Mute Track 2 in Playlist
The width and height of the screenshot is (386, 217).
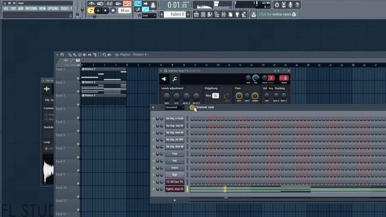coord(78,92)
